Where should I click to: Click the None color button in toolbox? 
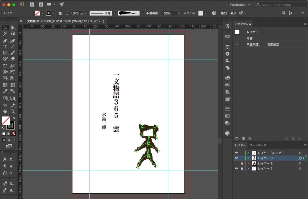14,134
